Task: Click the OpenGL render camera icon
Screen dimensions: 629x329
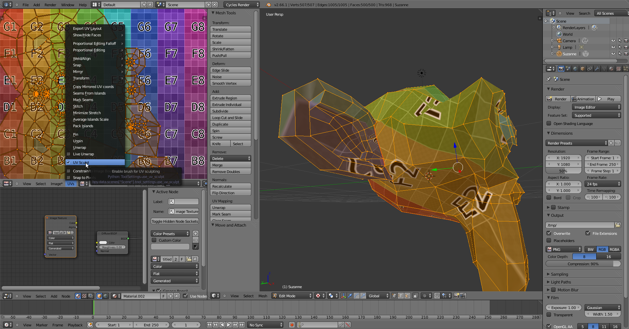Action: (x=456, y=296)
